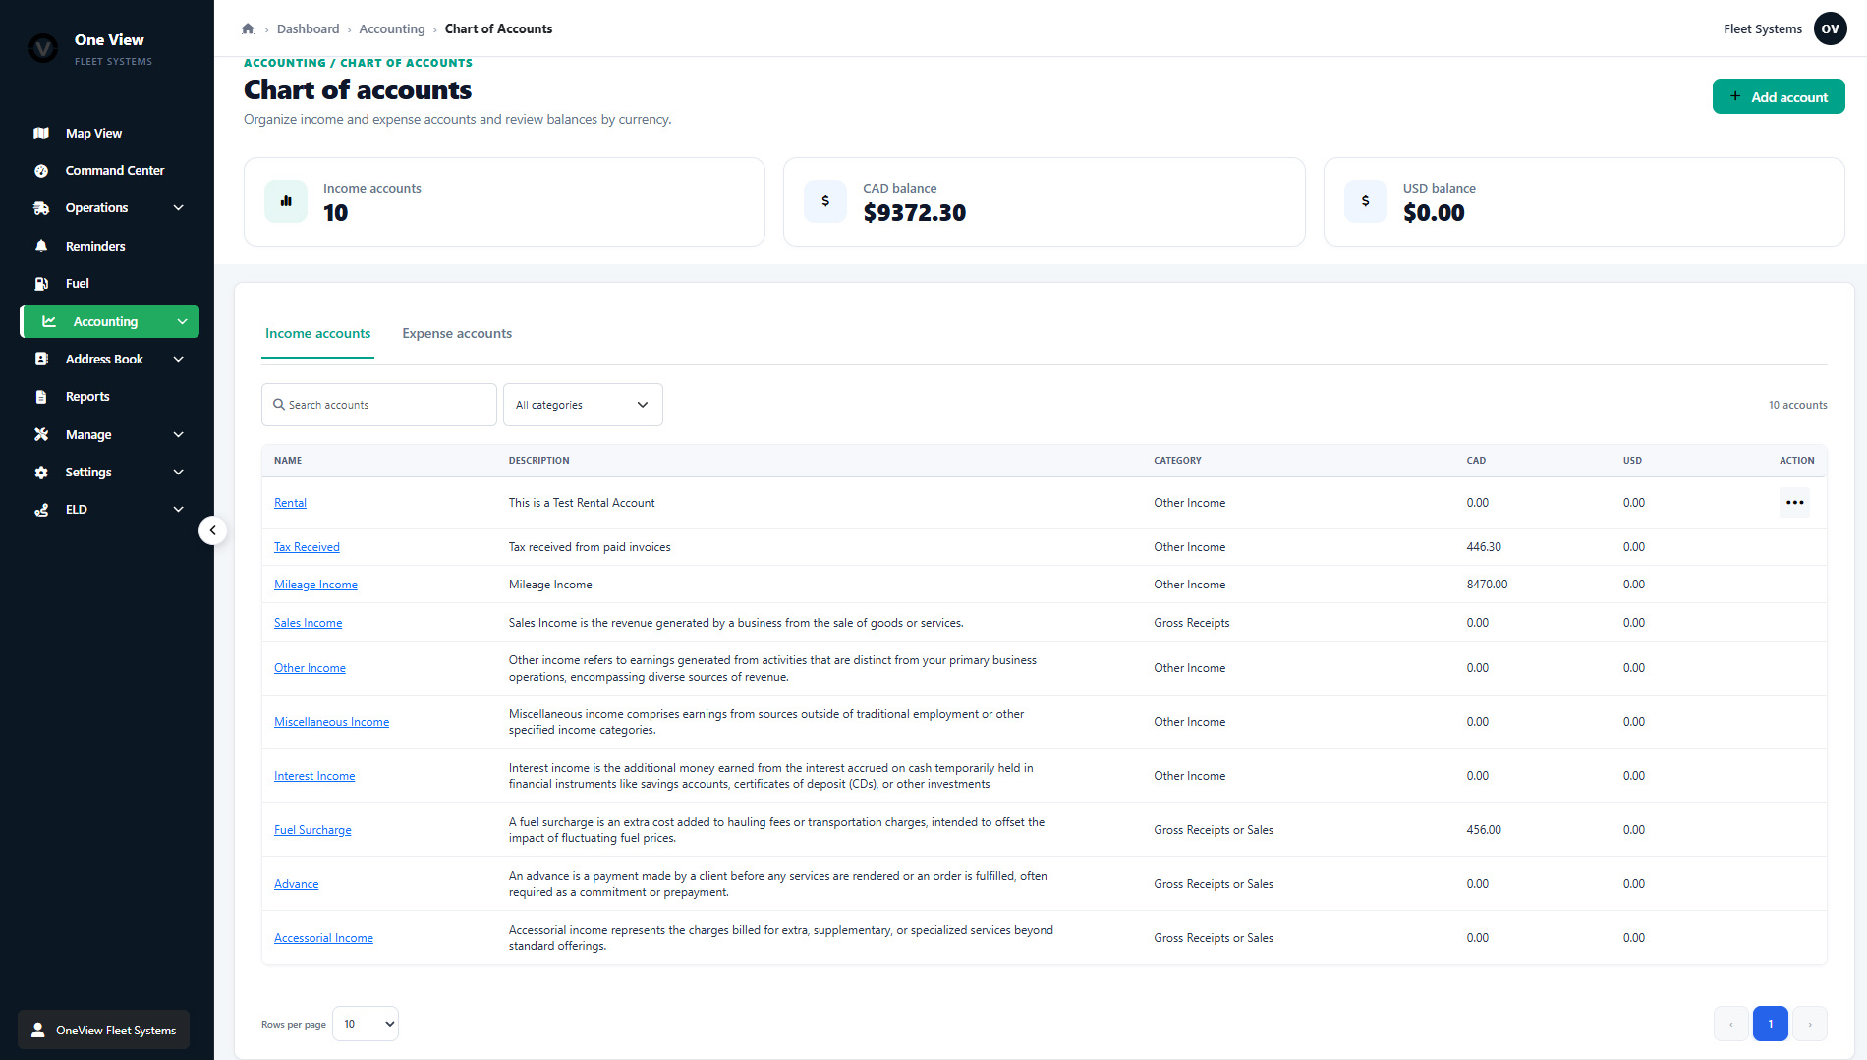Click the Address Book icon
This screenshot has height=1060, width=1867.
pyautogui.click(x=41, y=360)
